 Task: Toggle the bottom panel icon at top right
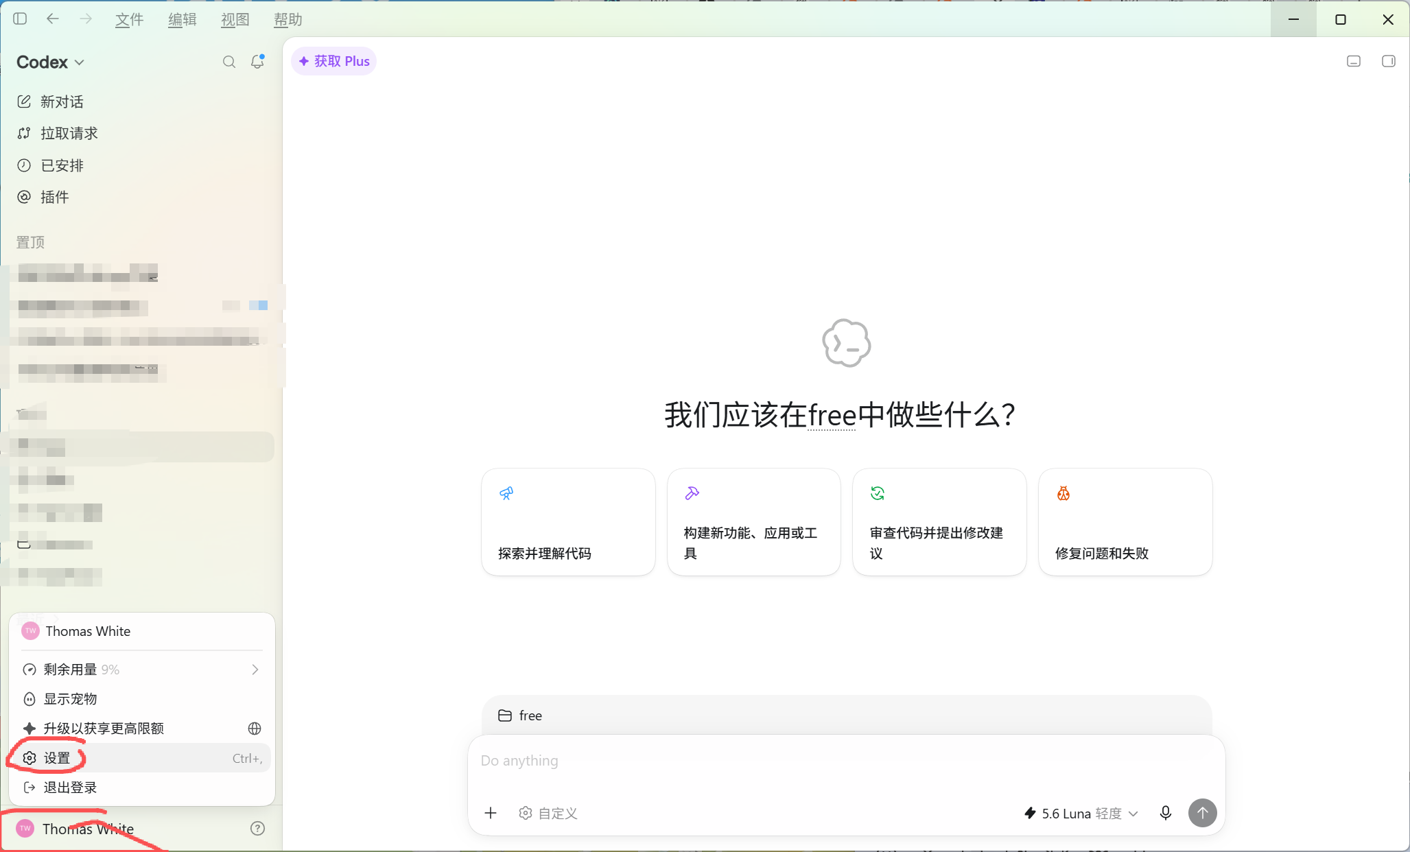[1354, 62]
